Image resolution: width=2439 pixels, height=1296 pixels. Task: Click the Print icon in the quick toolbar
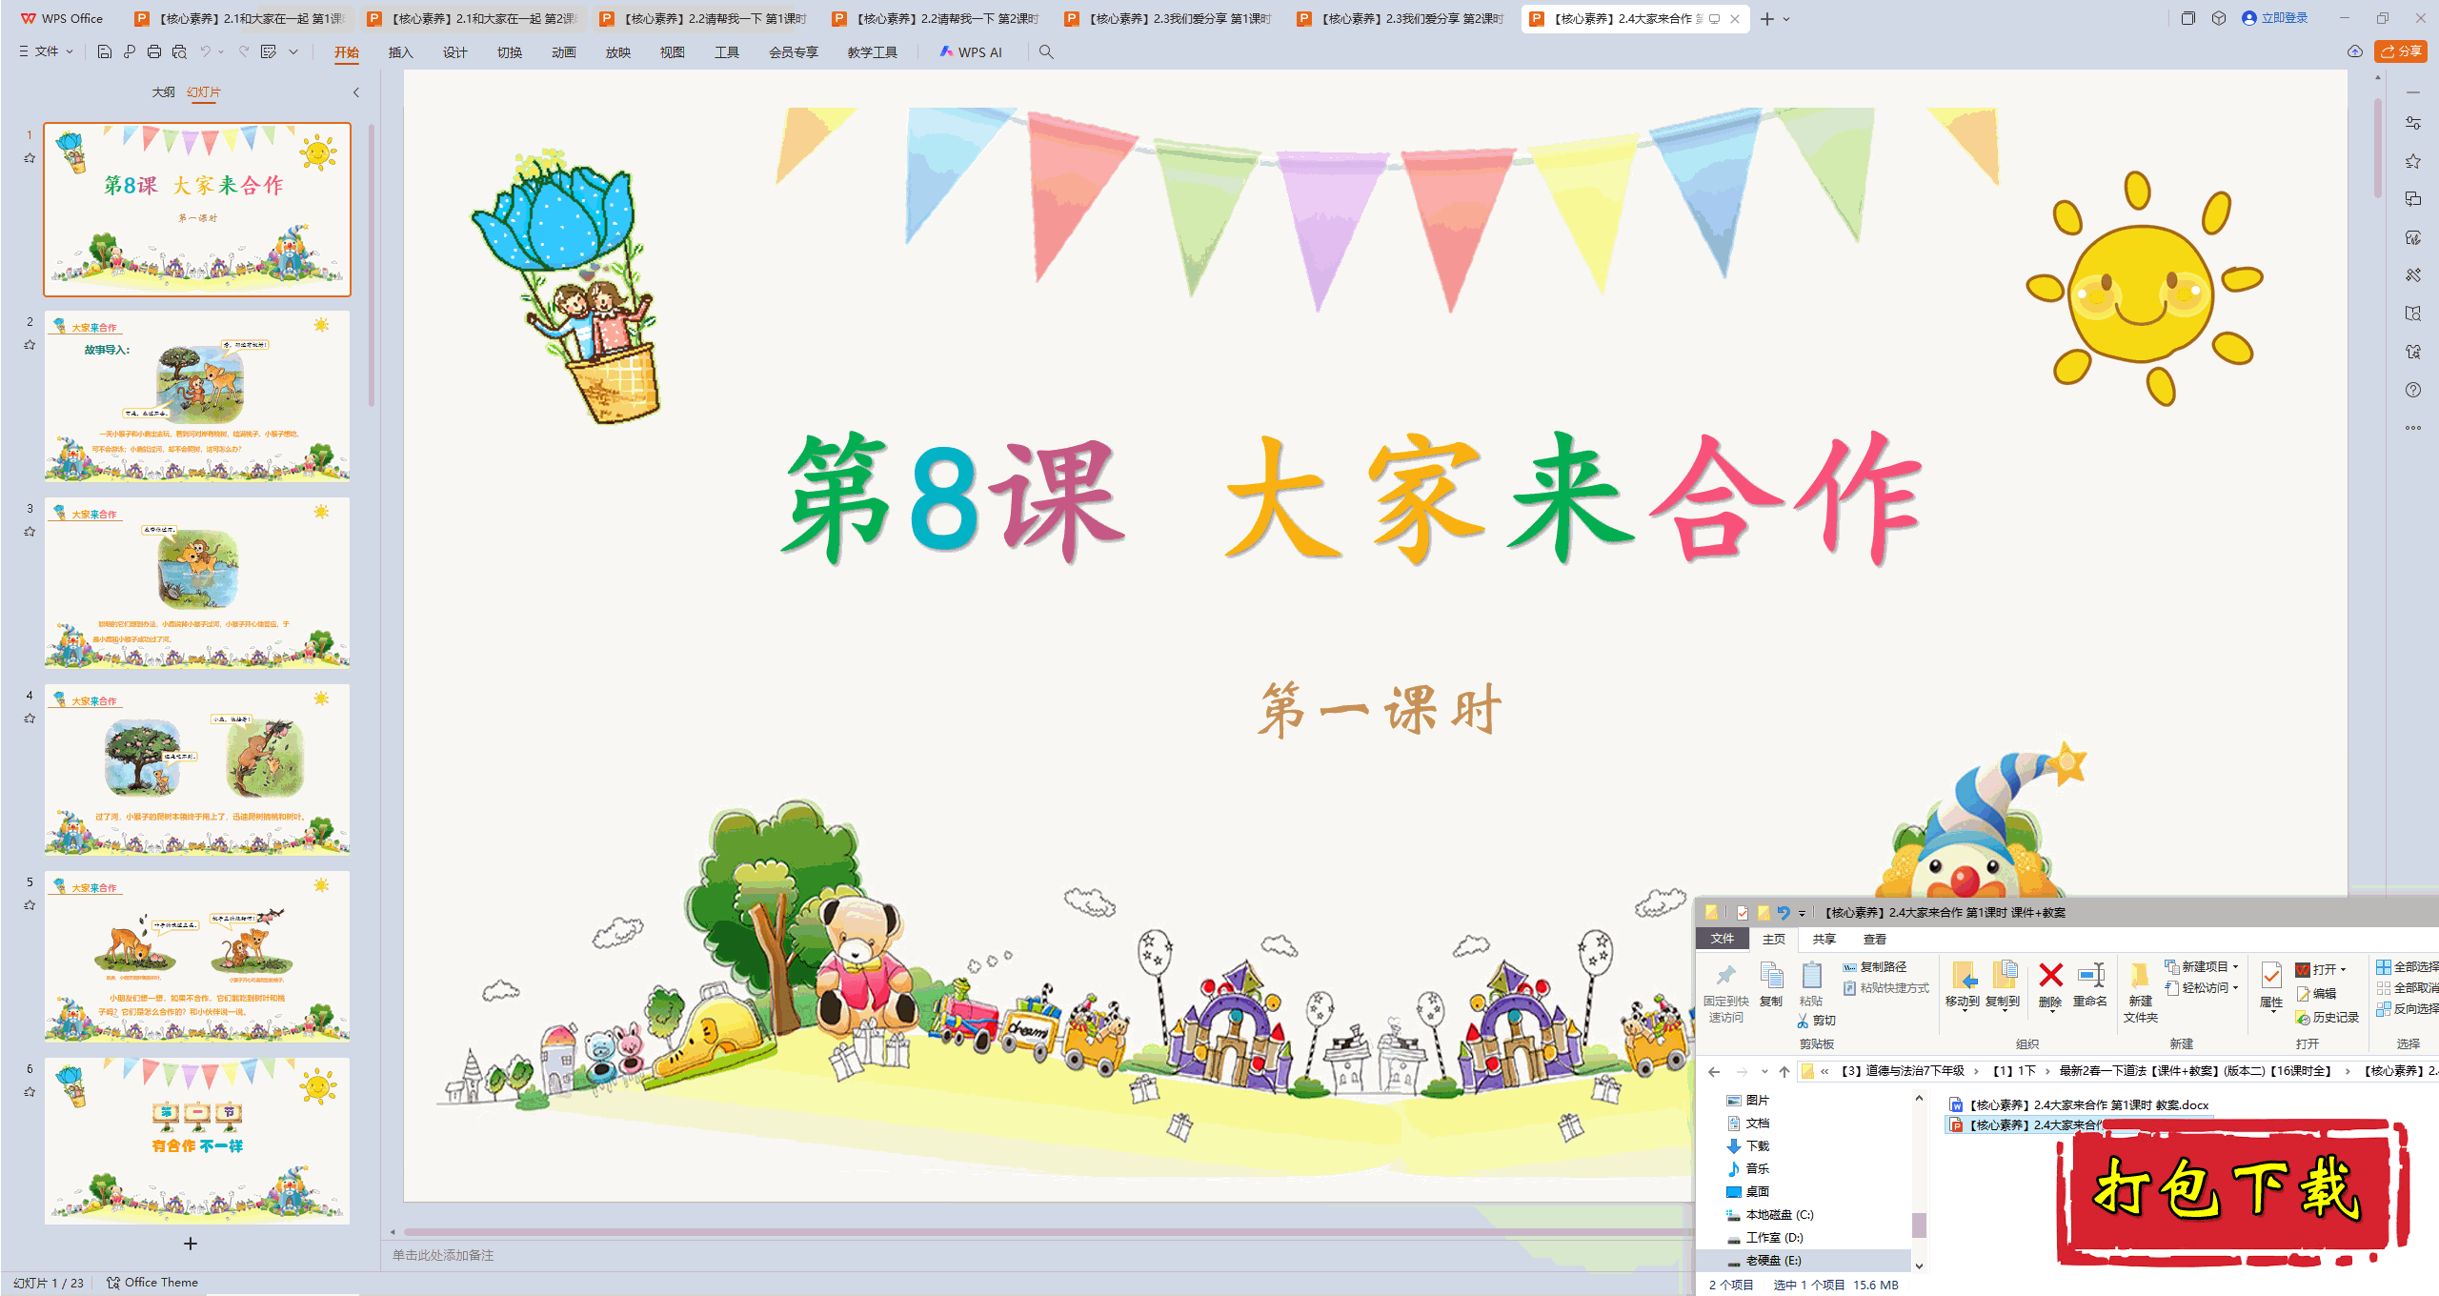tap(154, 51)
